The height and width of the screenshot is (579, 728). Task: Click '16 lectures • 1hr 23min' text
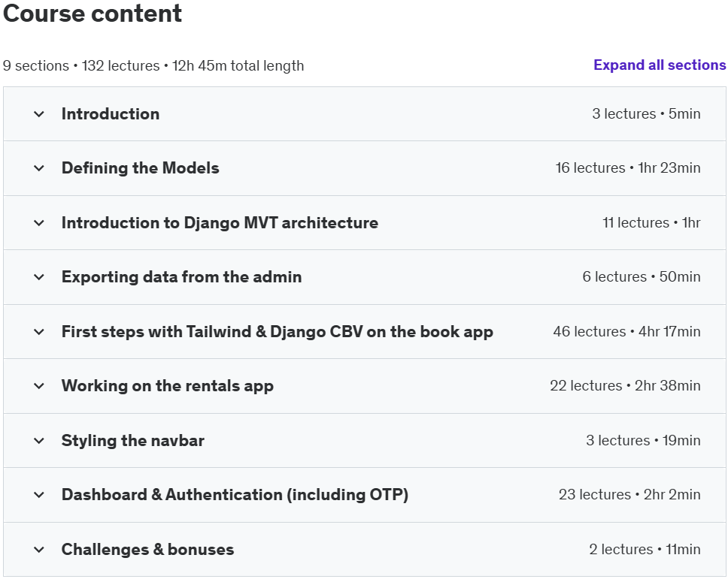(628, 168)
